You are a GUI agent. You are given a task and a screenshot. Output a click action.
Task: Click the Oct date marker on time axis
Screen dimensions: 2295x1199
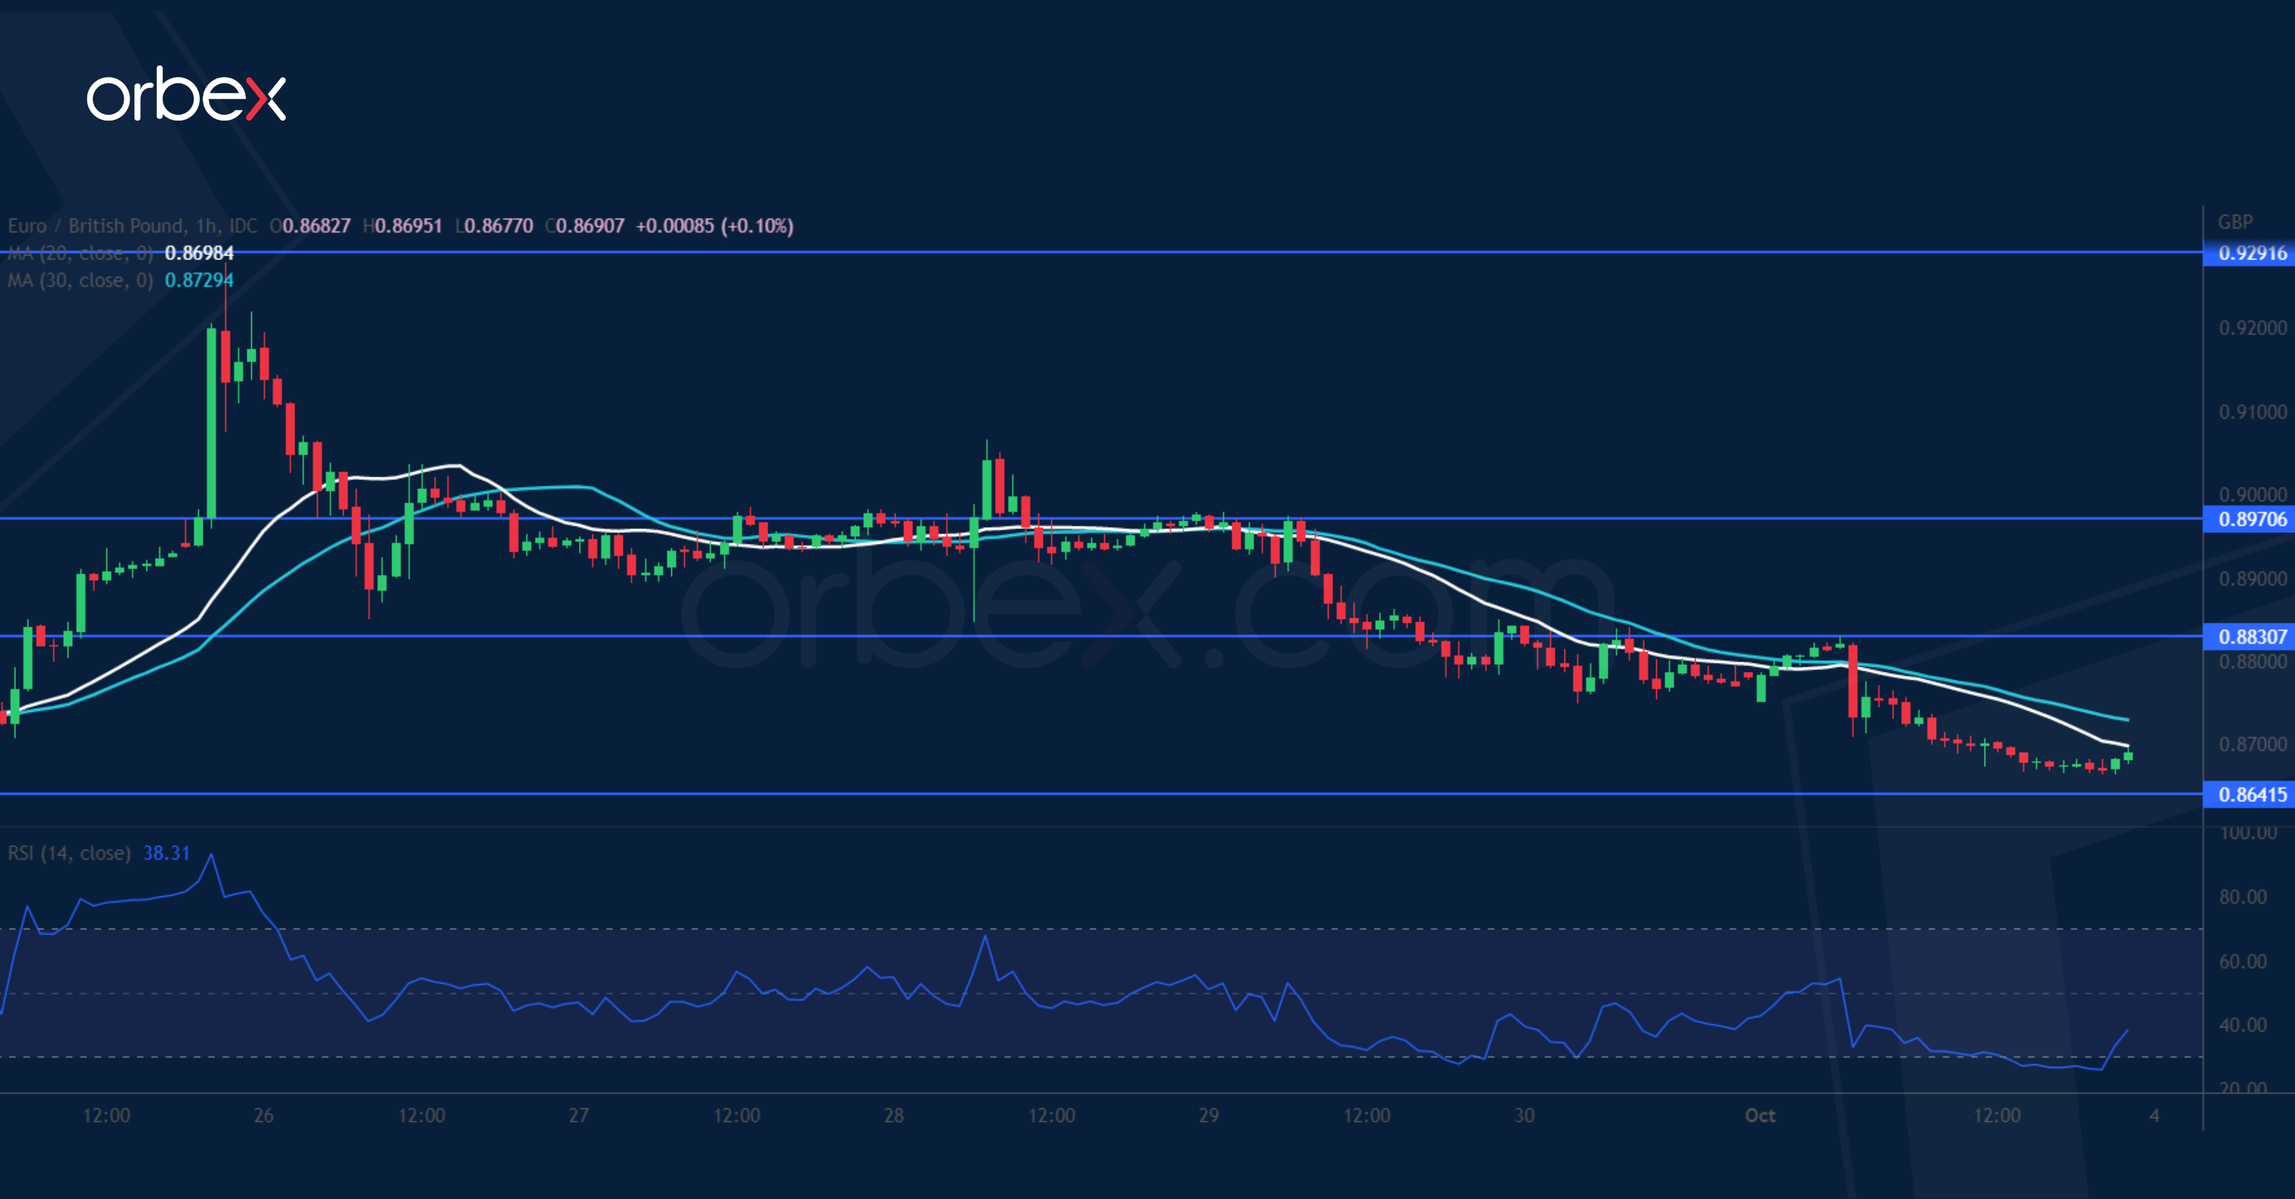[1759, 1115]
